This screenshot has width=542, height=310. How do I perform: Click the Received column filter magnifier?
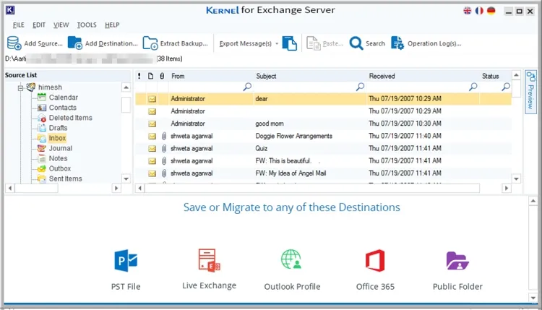[x=473, y=87]
